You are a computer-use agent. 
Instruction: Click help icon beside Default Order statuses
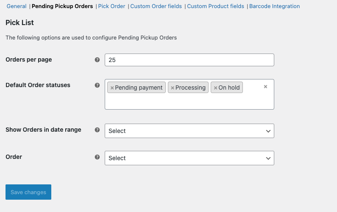coord(97,85)
